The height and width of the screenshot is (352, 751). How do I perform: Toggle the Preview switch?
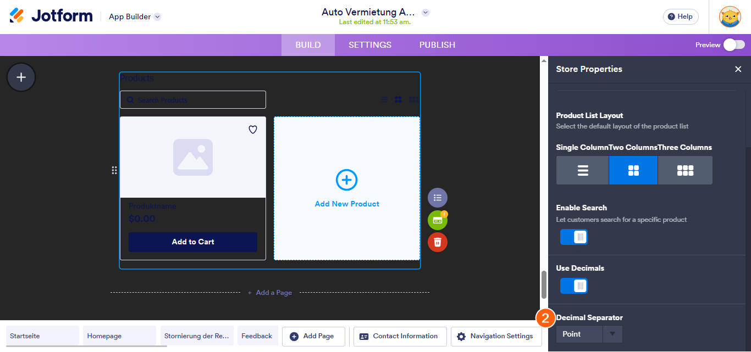point(734,45)
